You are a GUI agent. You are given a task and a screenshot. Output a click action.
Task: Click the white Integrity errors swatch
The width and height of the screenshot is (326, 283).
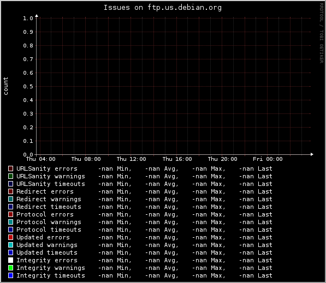(10, 260)
